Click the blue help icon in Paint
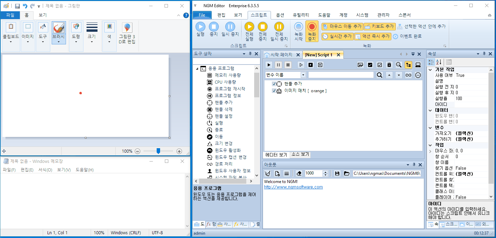This screenshot has width=496, height=238. tap(186, 15)
